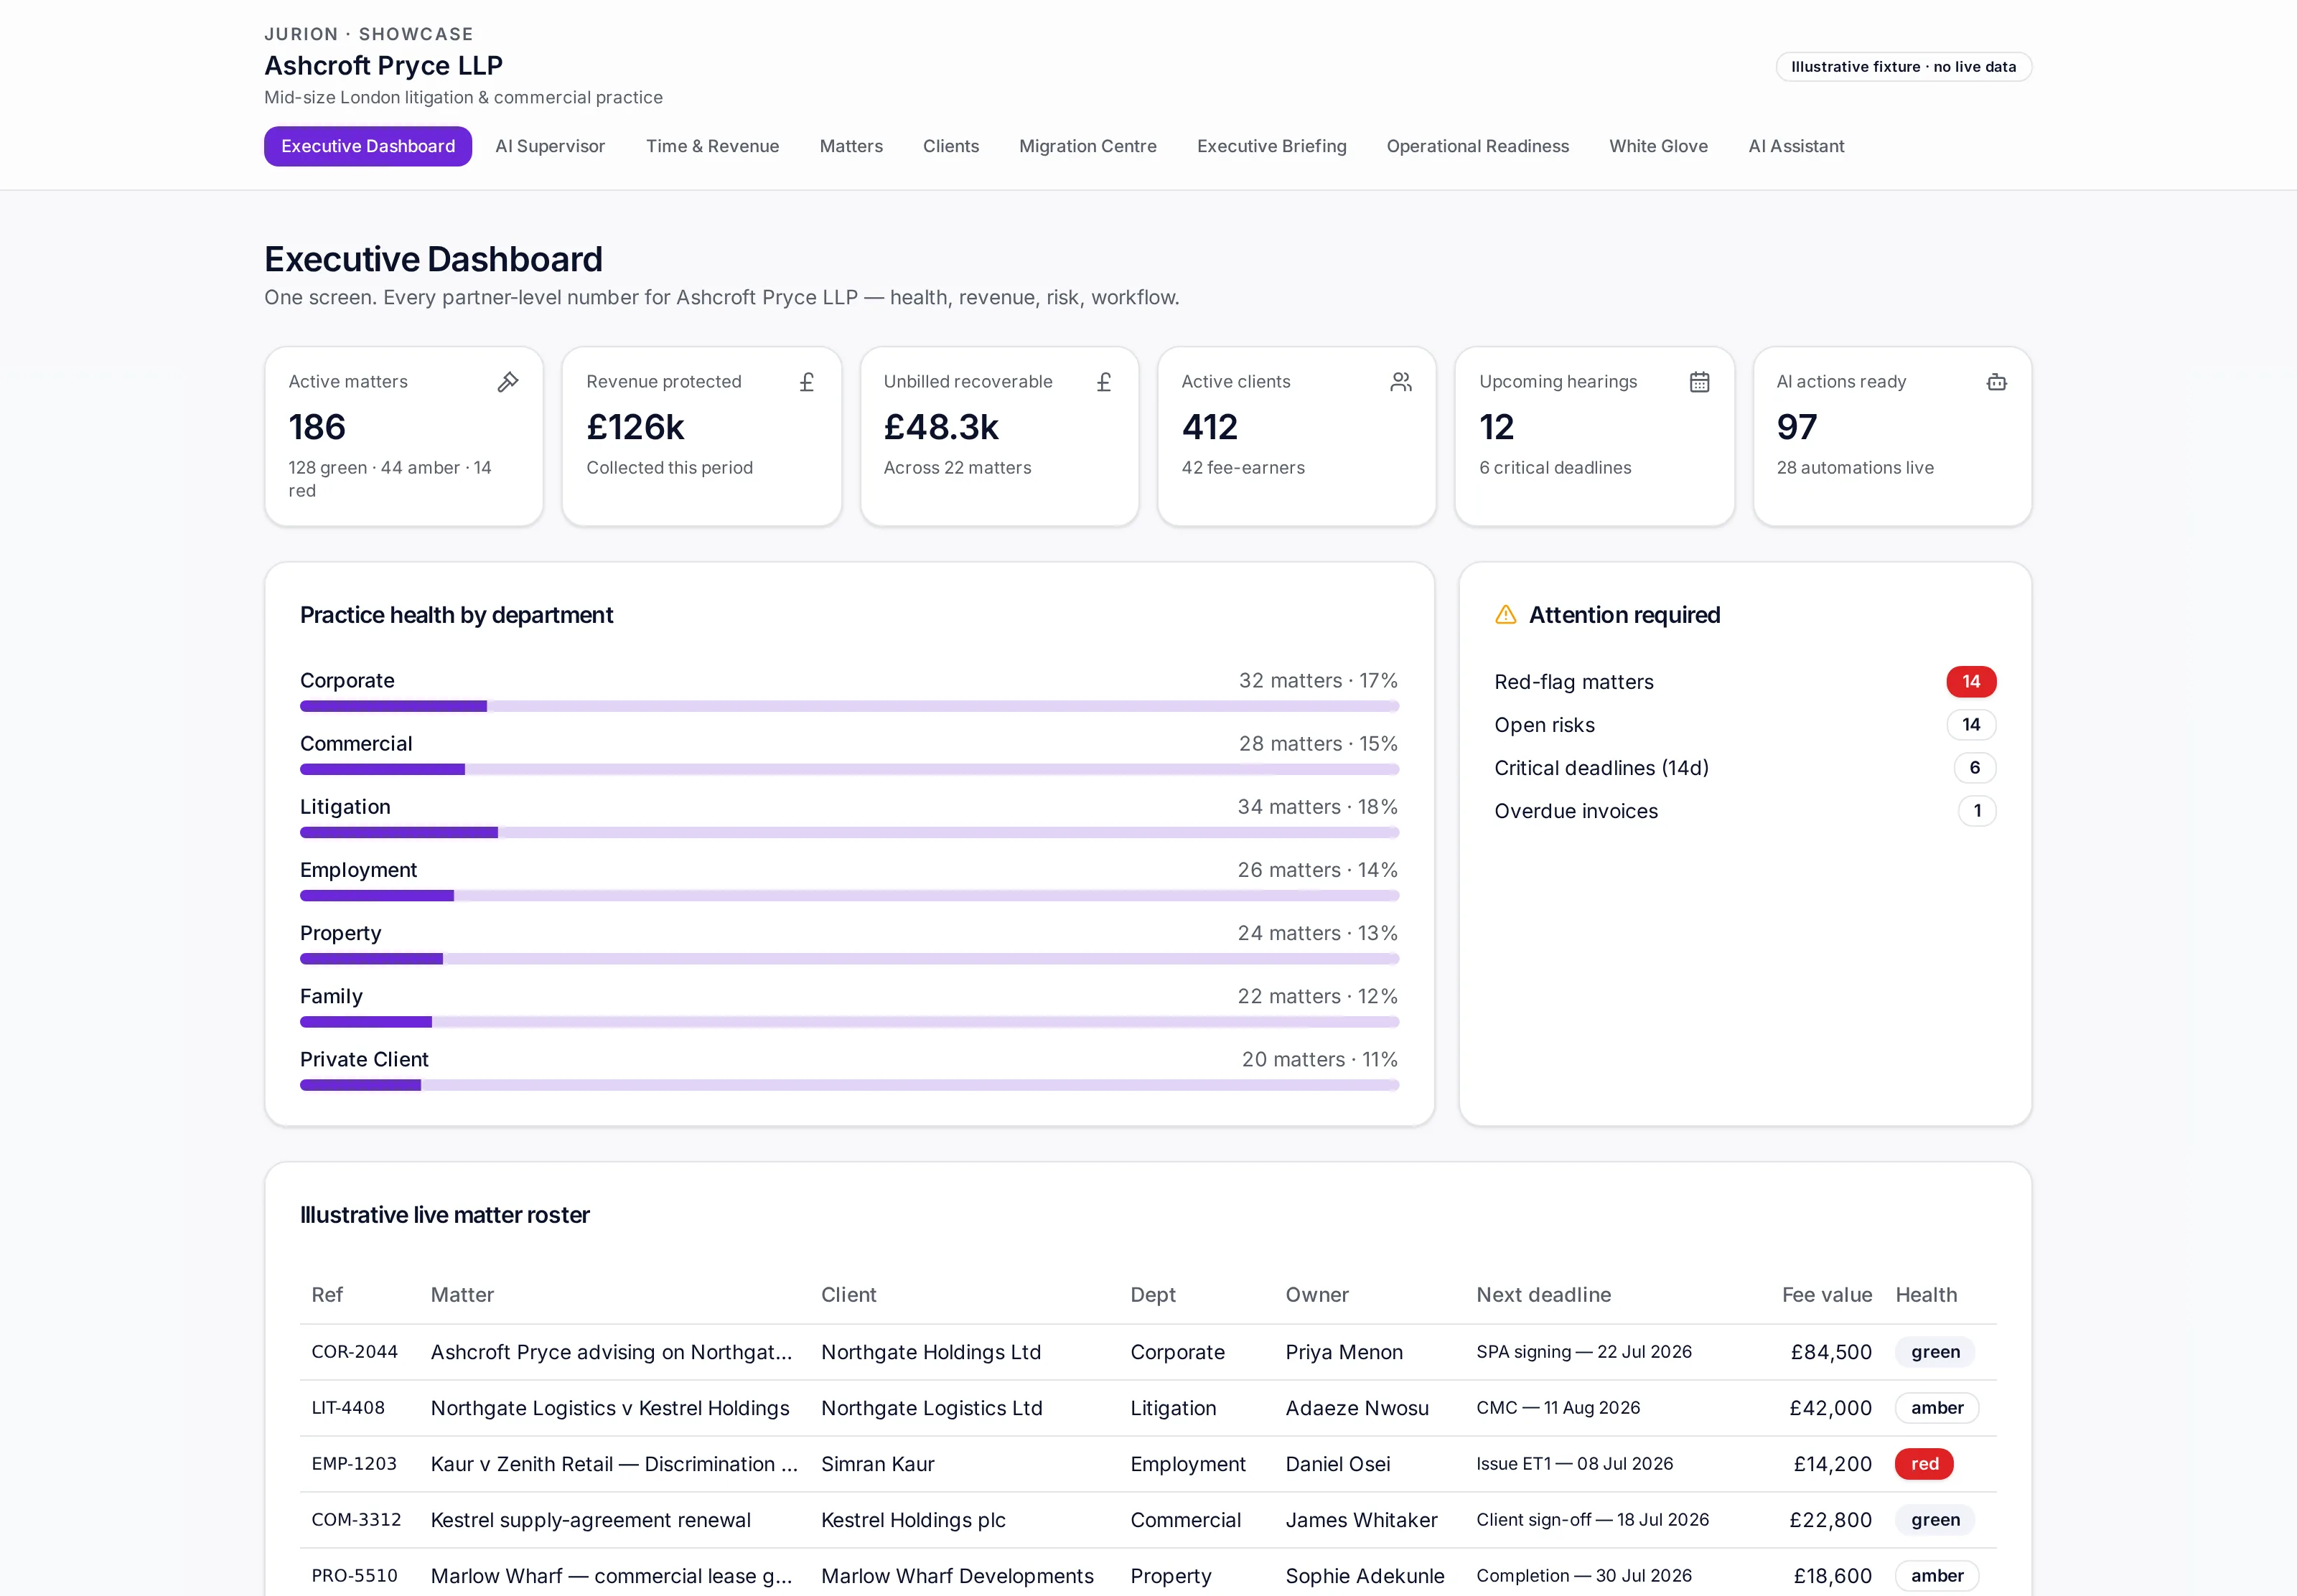Click the Litigation department progress bar
The image size is (2297, 1596).
tap(849, 832)
